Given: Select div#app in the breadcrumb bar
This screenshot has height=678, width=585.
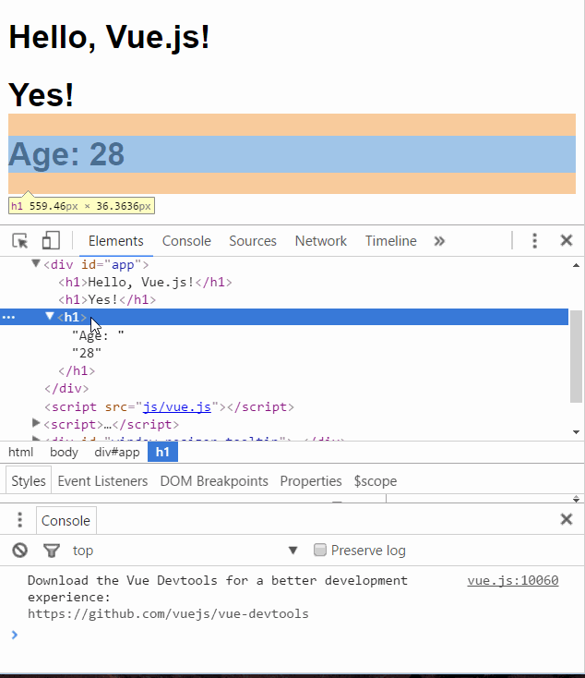Looking at the screenshot, I should pos(116,453).
